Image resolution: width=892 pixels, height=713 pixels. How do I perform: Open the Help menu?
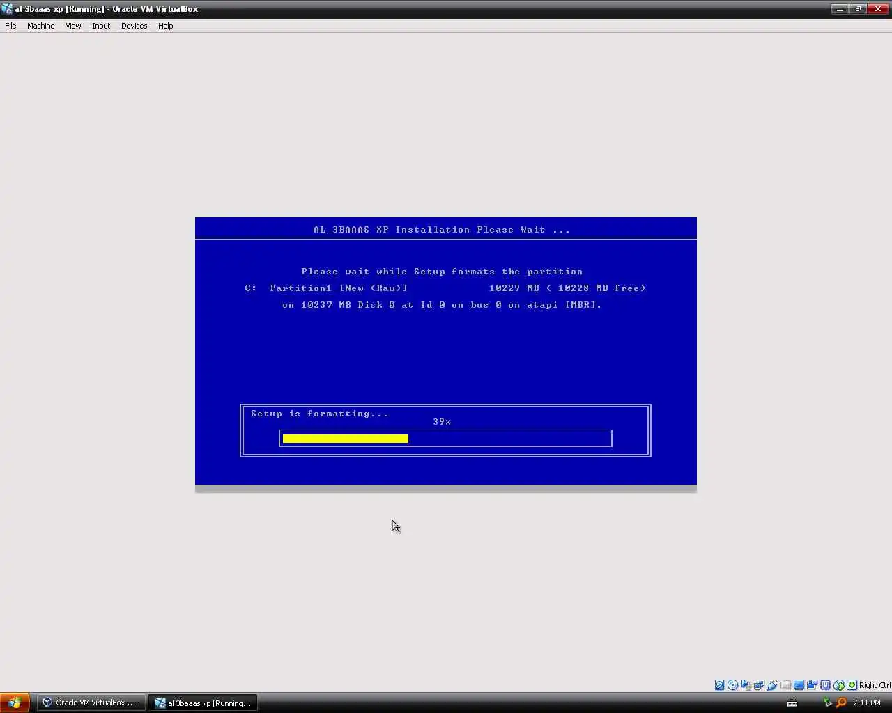(165, 26)
